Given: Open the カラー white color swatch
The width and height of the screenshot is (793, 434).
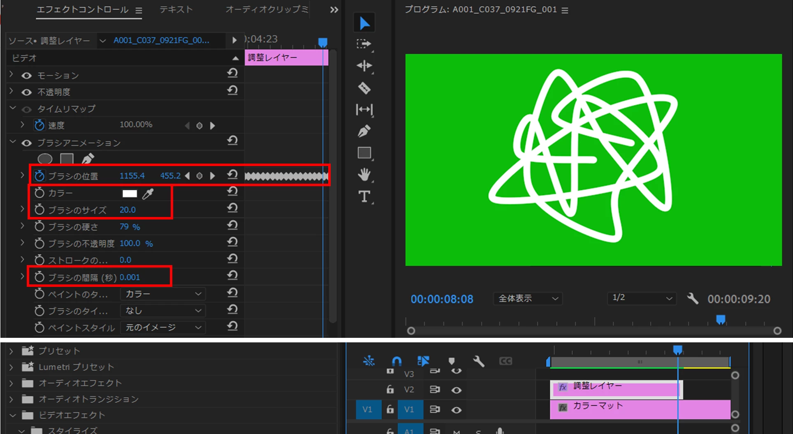Looking at the screenshot, I should coord(130,193).
